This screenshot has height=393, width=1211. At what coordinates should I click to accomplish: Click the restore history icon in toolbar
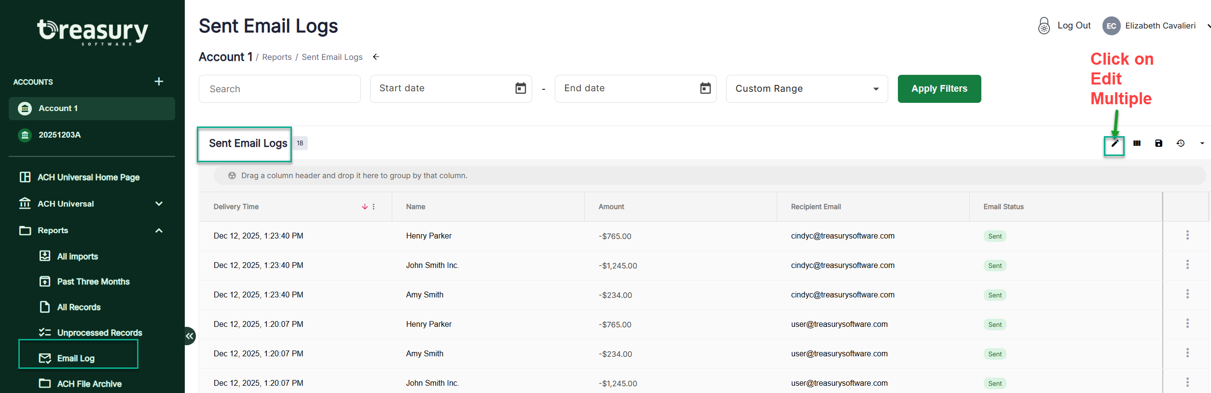[x=1181, y=143]
